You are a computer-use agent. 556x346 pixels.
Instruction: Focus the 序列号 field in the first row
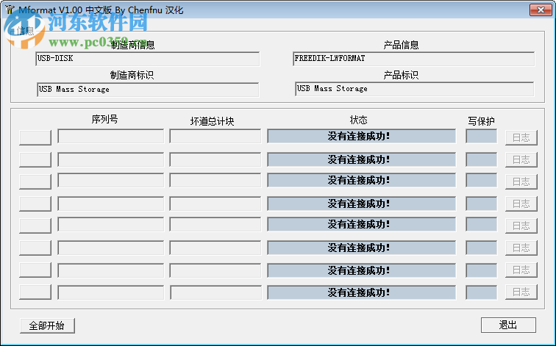(110, 137)
